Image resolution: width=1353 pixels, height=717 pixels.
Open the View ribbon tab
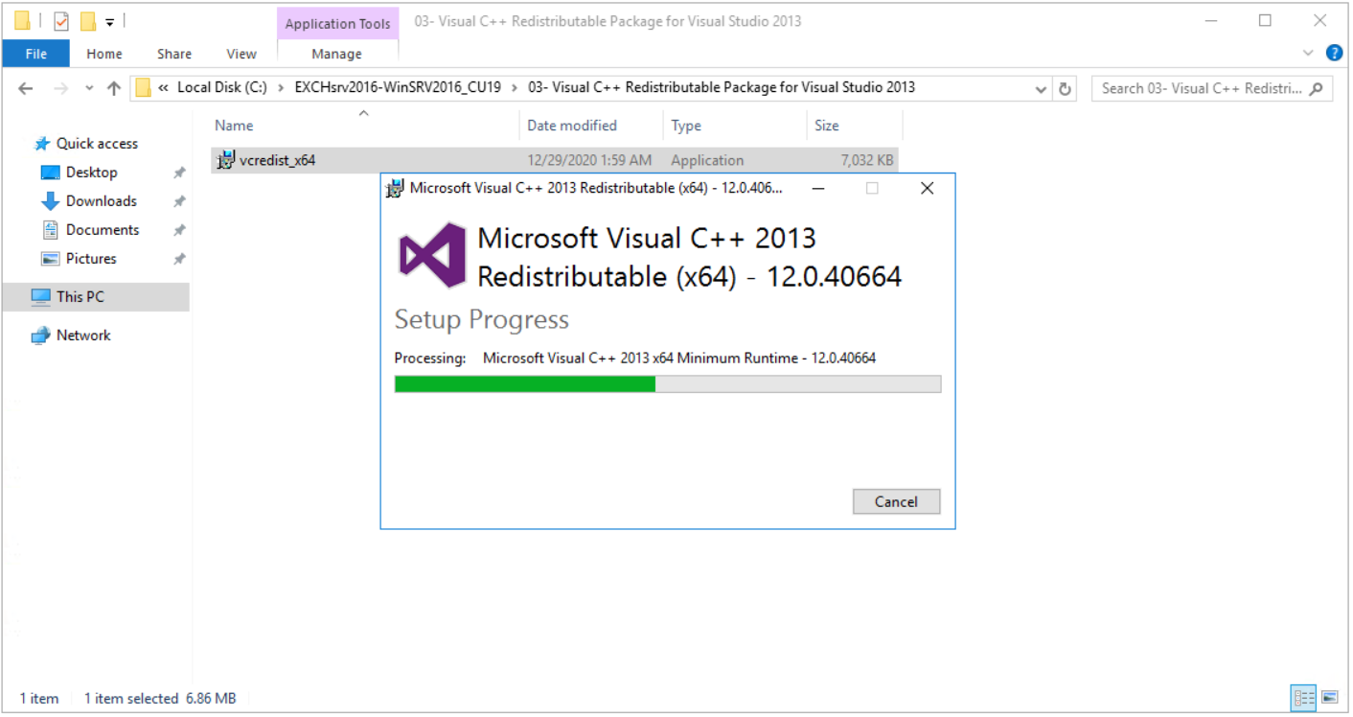[x=241, y=54]
